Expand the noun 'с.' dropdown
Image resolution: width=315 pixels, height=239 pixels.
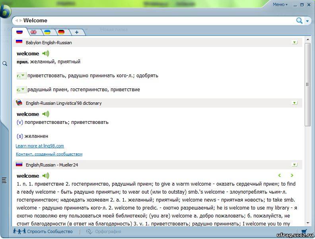pos(21,90)
